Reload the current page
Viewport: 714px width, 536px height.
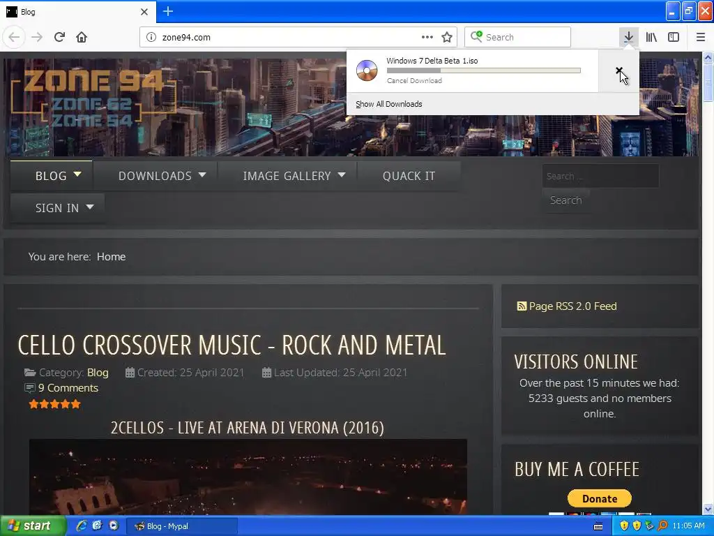59,37
